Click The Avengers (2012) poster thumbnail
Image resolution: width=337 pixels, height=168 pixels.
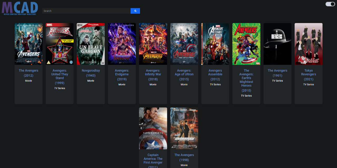pyautogui.click(x=28, y=44)
